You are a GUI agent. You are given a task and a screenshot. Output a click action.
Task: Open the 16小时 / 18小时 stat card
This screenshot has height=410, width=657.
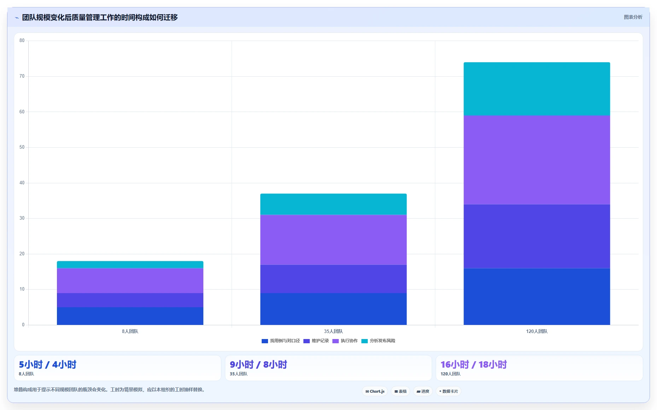(539, 368)
